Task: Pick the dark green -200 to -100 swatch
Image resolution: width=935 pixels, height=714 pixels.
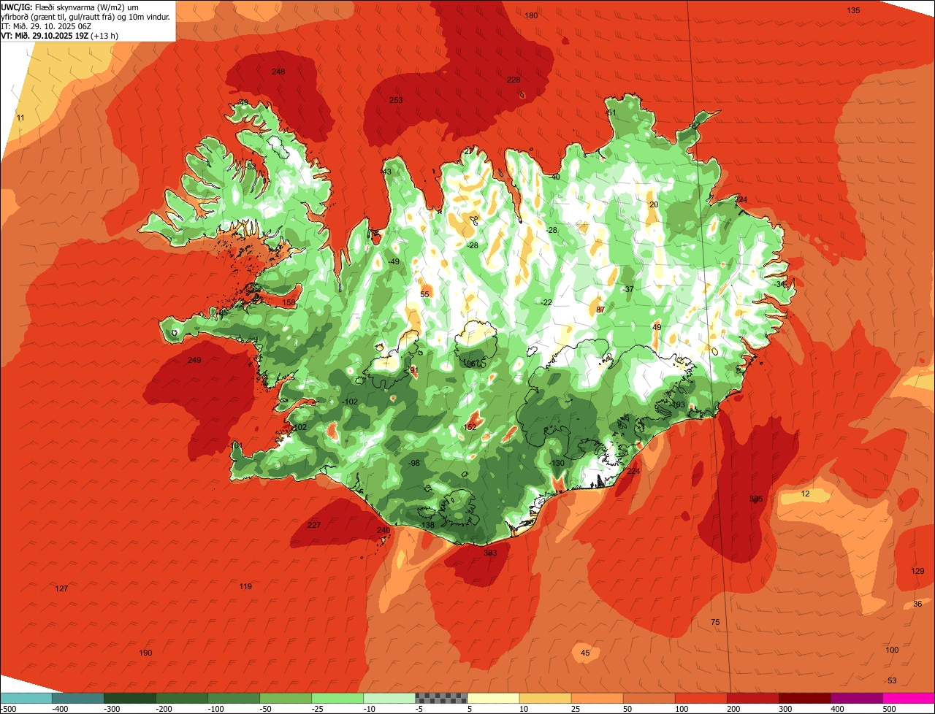Action: click(x=182, y=698)
